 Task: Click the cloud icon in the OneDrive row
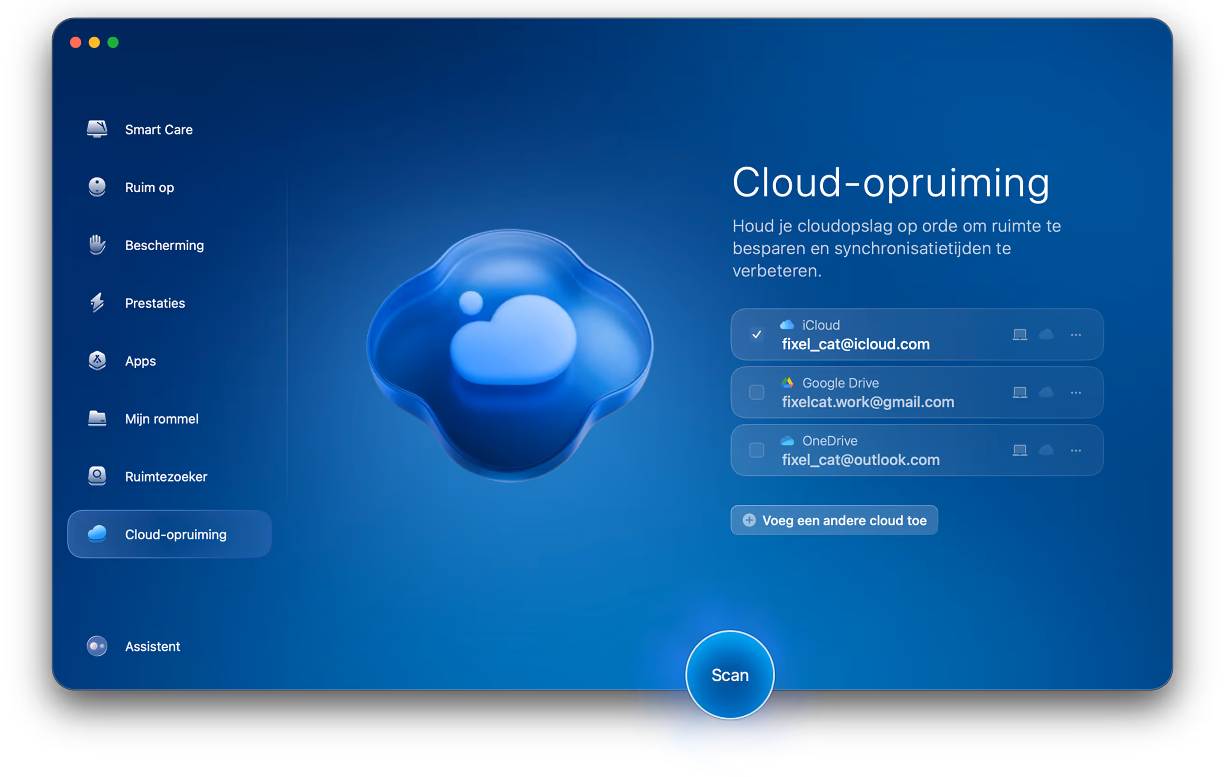click(1046, 450)
